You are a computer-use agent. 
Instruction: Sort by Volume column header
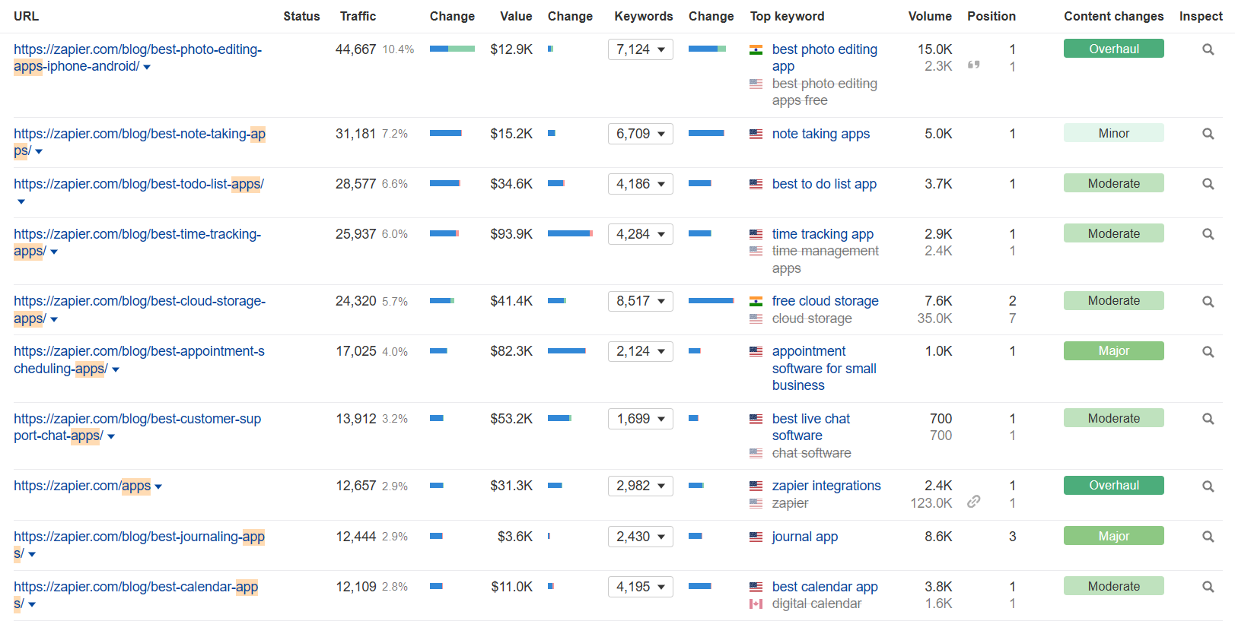[x=930, y=16]
